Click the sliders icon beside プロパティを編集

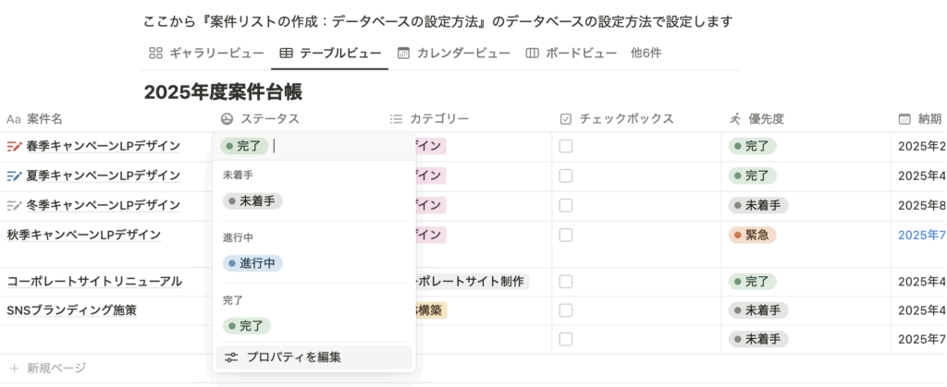(x=231, y=357)
